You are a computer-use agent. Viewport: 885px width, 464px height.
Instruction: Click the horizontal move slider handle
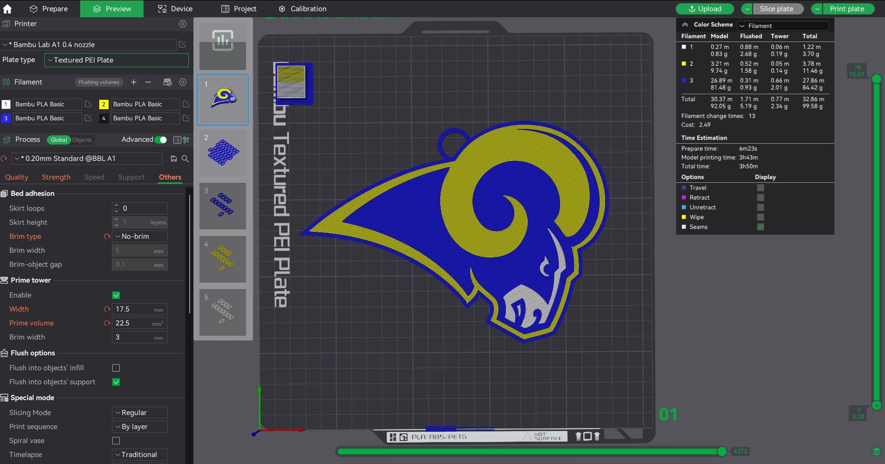pos(722,451)
